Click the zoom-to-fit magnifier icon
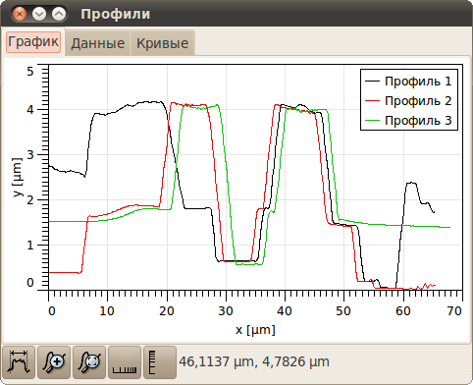 (x=89, y=362)
